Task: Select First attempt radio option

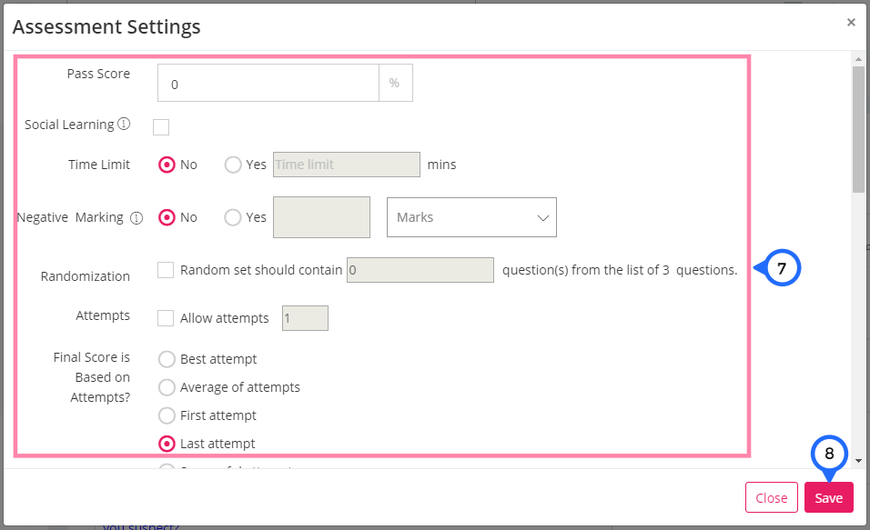Action: click(x=167, y=415)
